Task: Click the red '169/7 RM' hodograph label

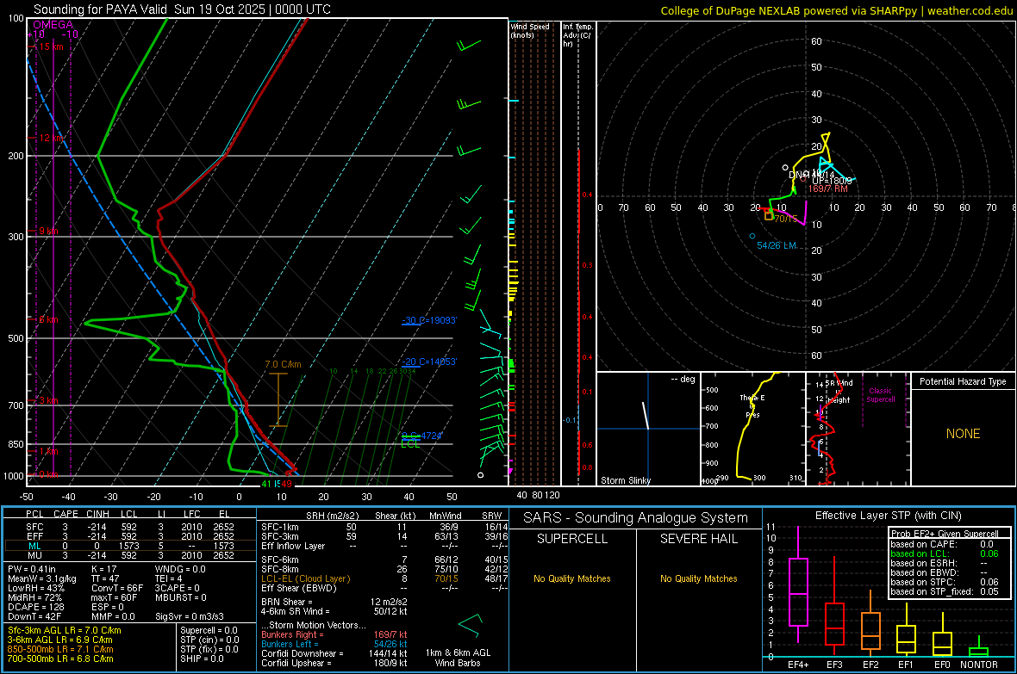Action: 827,189
